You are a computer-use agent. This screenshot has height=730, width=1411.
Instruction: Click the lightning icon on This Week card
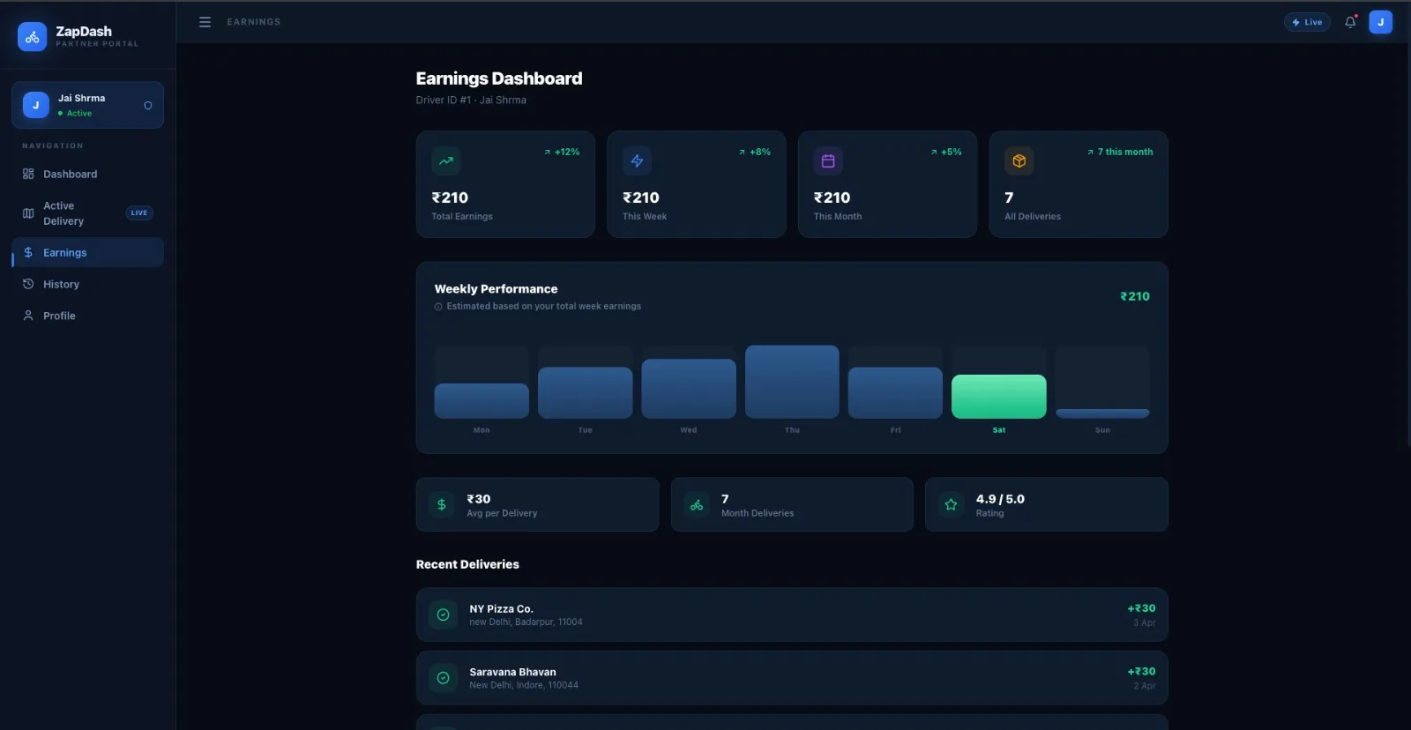coord(637,160)
